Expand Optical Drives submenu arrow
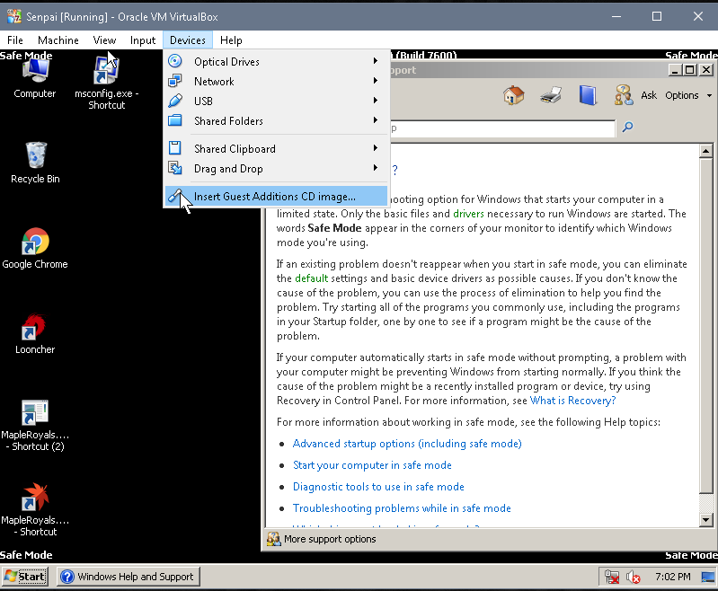Viewport: 718px width, 591px height. [x=376, y=60]
